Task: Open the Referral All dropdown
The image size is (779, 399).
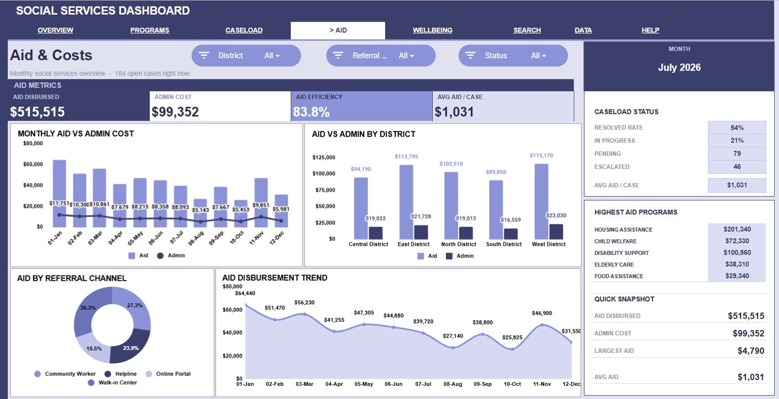Action: [x=406, y=55]
